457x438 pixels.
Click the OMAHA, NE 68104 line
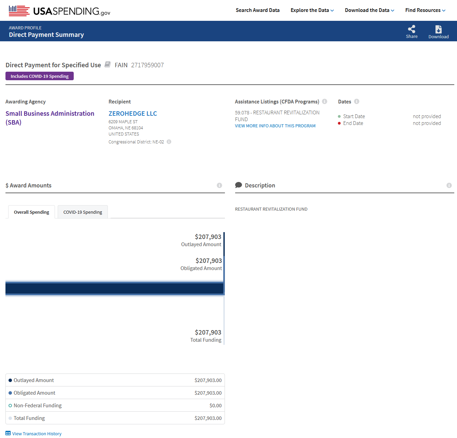click(126, 128)
